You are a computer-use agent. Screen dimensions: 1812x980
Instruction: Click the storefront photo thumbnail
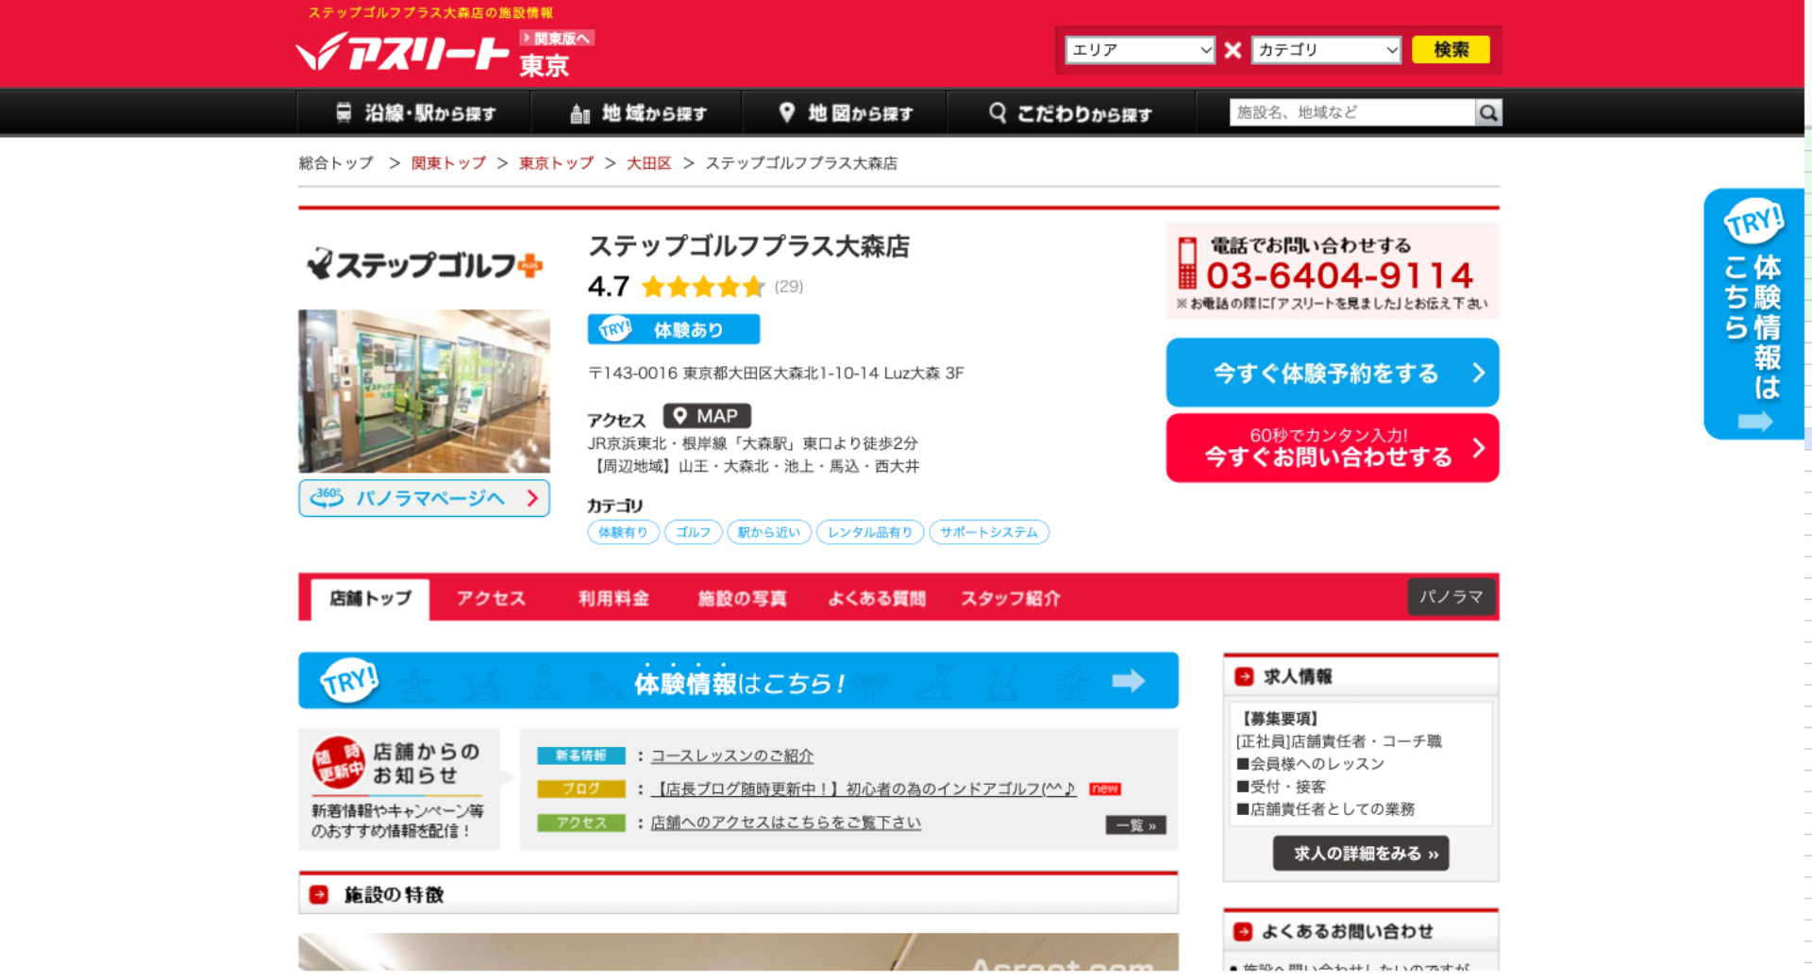425,391
